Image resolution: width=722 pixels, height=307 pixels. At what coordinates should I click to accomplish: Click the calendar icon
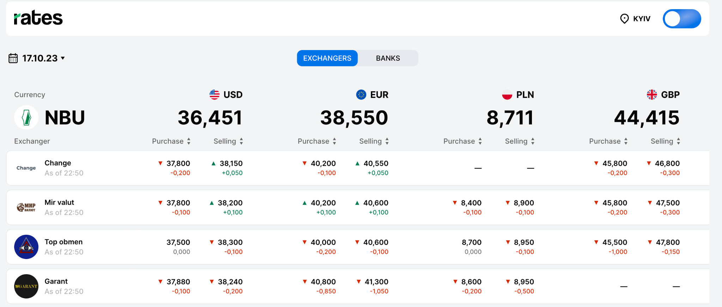[13, 58]
